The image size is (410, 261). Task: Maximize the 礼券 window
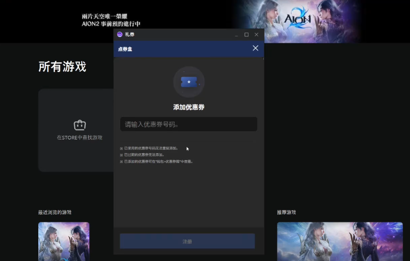click(247, 35)
